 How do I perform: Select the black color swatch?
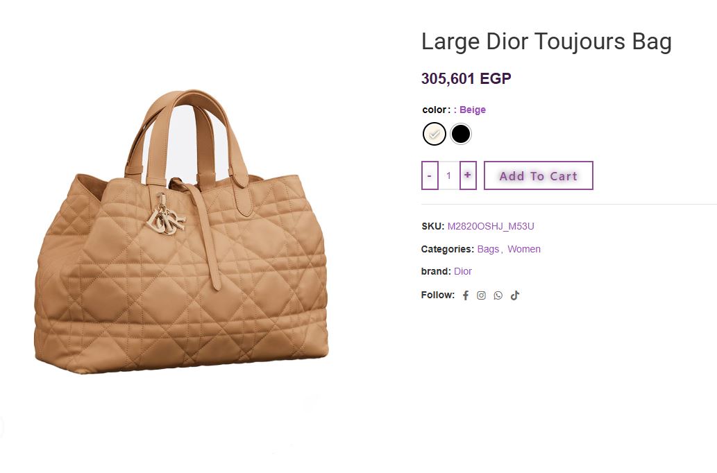460,134
